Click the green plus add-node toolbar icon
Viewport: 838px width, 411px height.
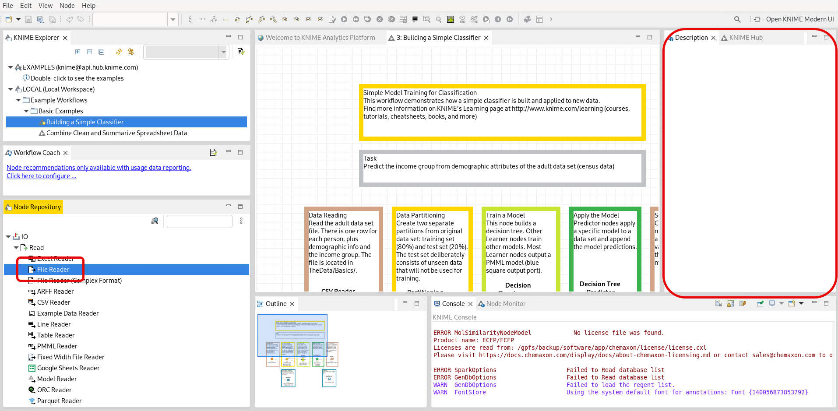pos(450,19)
